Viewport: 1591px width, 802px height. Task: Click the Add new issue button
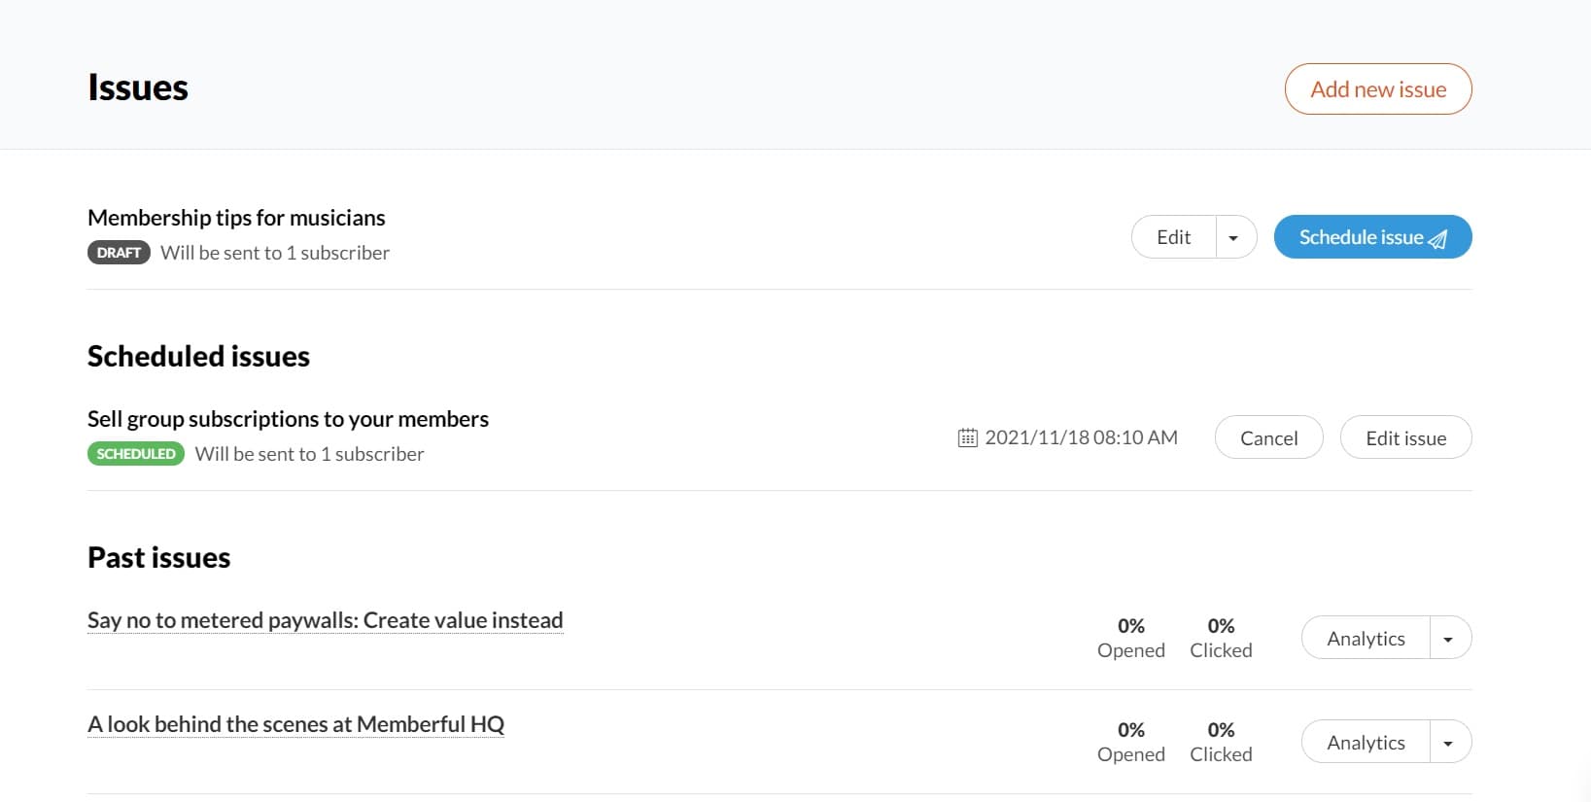(1377, 89)
